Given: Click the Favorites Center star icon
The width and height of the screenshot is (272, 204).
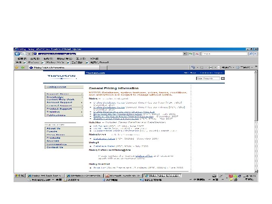Looking at the screenshot, I should click(17, 67).
